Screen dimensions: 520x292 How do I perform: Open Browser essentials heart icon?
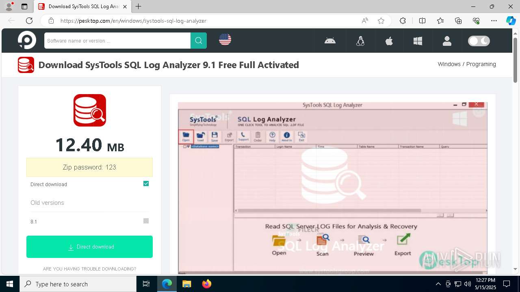click(476, 21)
